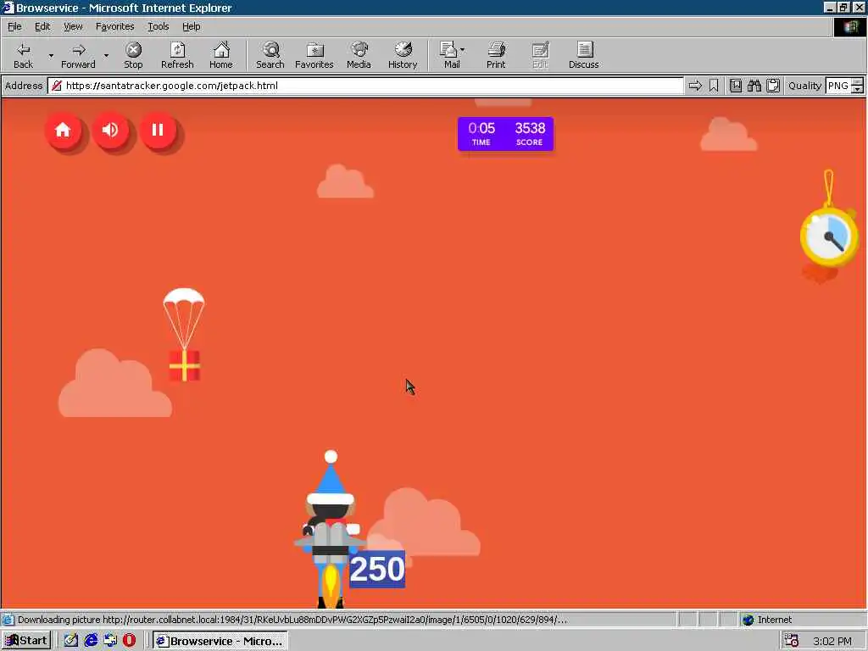The width and height of the screenshot is (868, 651).
Task: Click the first quick launch notepad icon
Action: point(71,641)
